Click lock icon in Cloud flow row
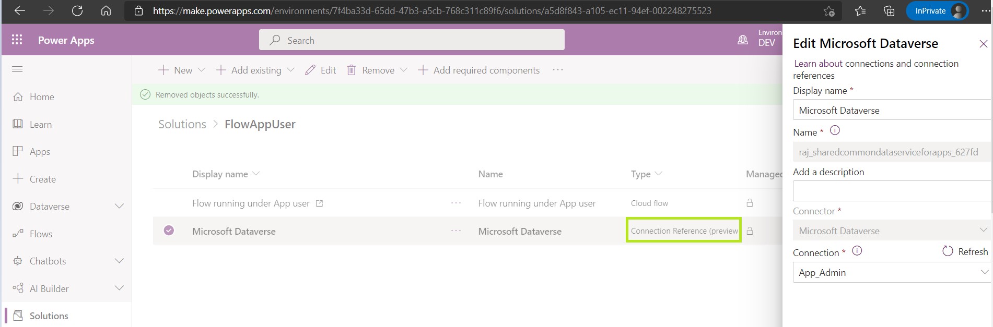Viewport: 993px width, 327px height. click(x=750, y=203)
